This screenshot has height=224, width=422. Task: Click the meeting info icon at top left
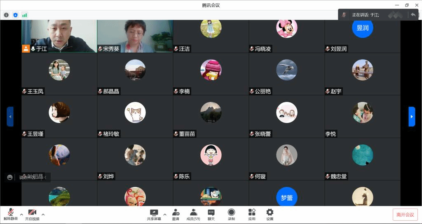pyautogui.click(x=6, y=15)
